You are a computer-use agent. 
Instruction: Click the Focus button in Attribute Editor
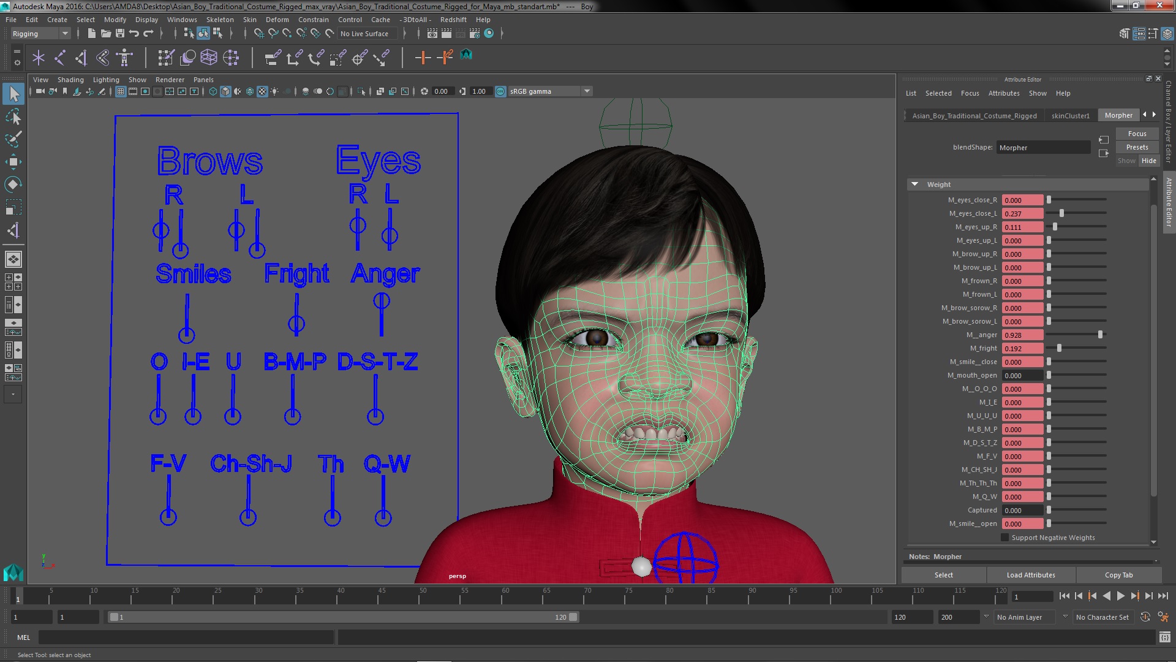1137,134
